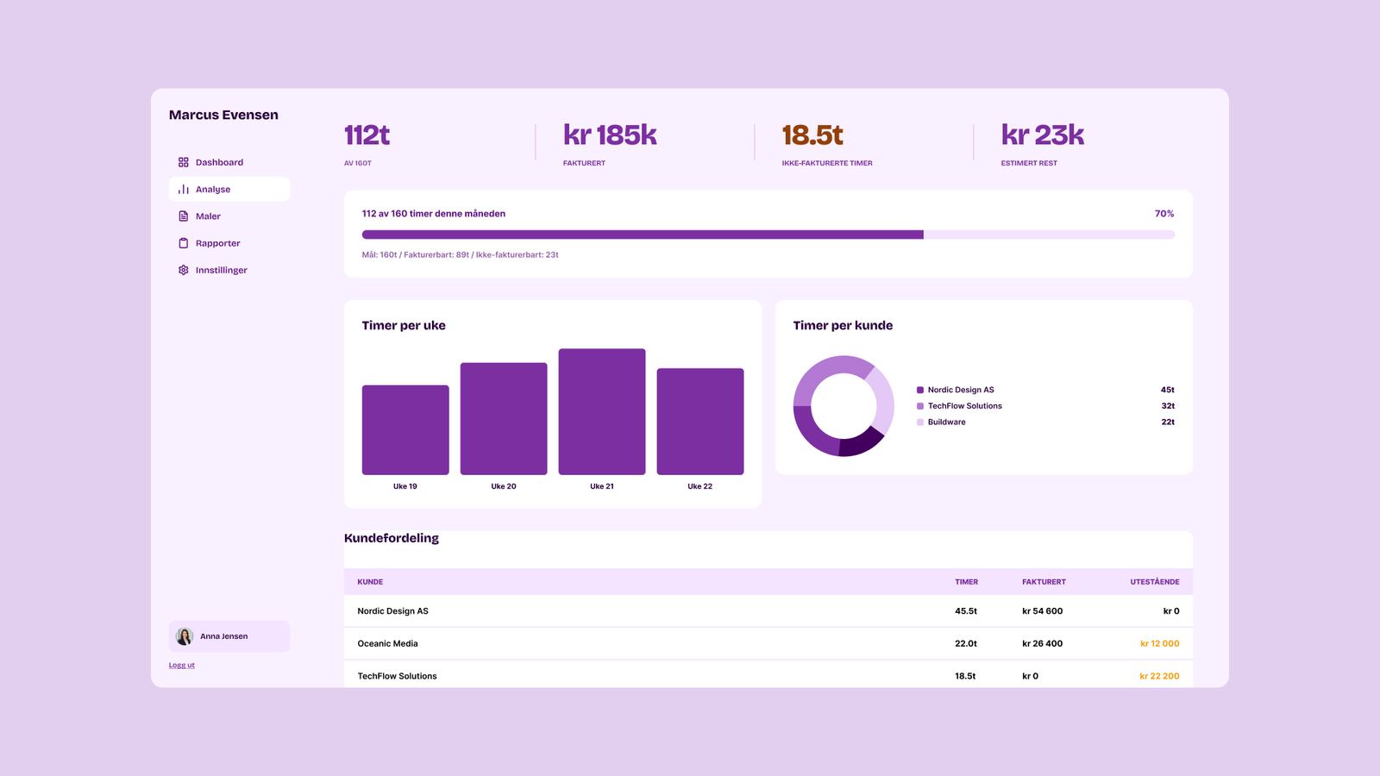The image size is (1380, 776).
Task: Click the Marcus Evensen heading
Action: pyautogui.click(x=223, y=115)
